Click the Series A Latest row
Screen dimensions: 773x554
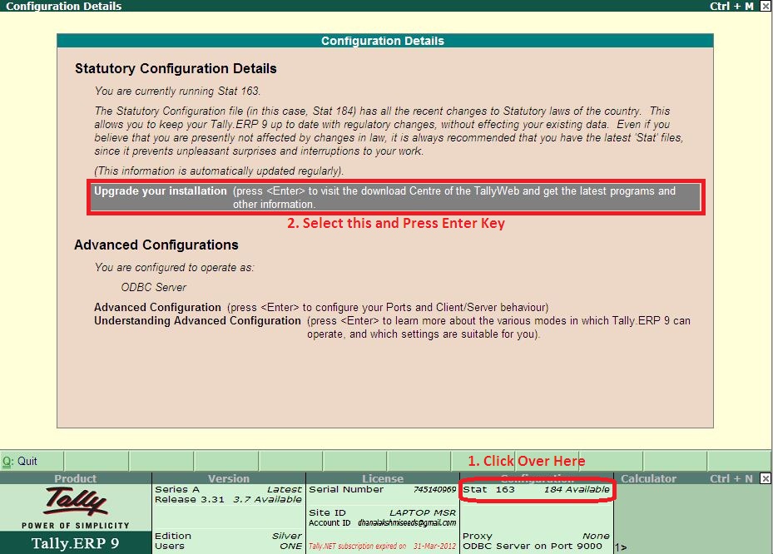coord(228,489)
